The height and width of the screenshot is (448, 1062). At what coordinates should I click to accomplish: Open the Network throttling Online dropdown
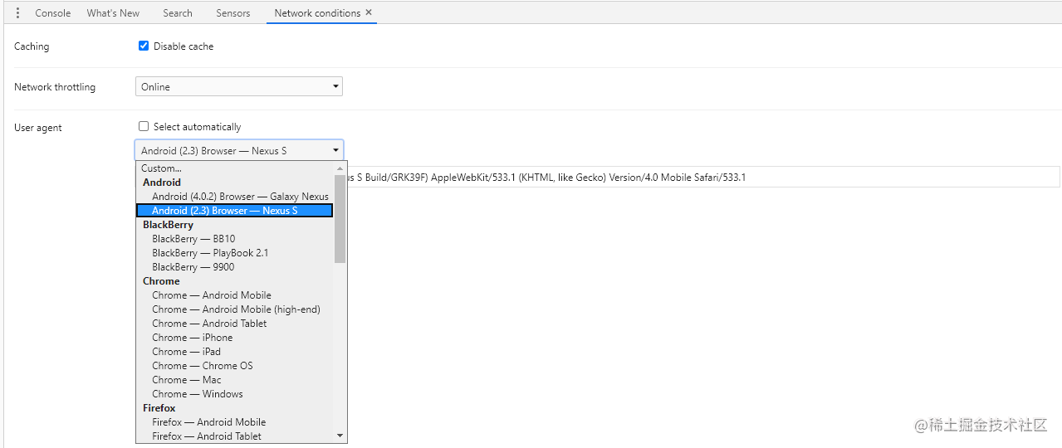click(239, 87)
